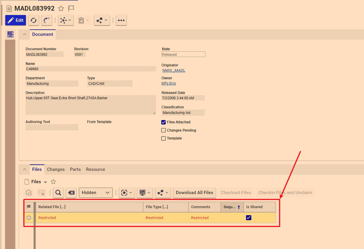The width and height of the screenshot is (364, 249).
Task: Switch to the Changes tab
Action: point(56,169)
